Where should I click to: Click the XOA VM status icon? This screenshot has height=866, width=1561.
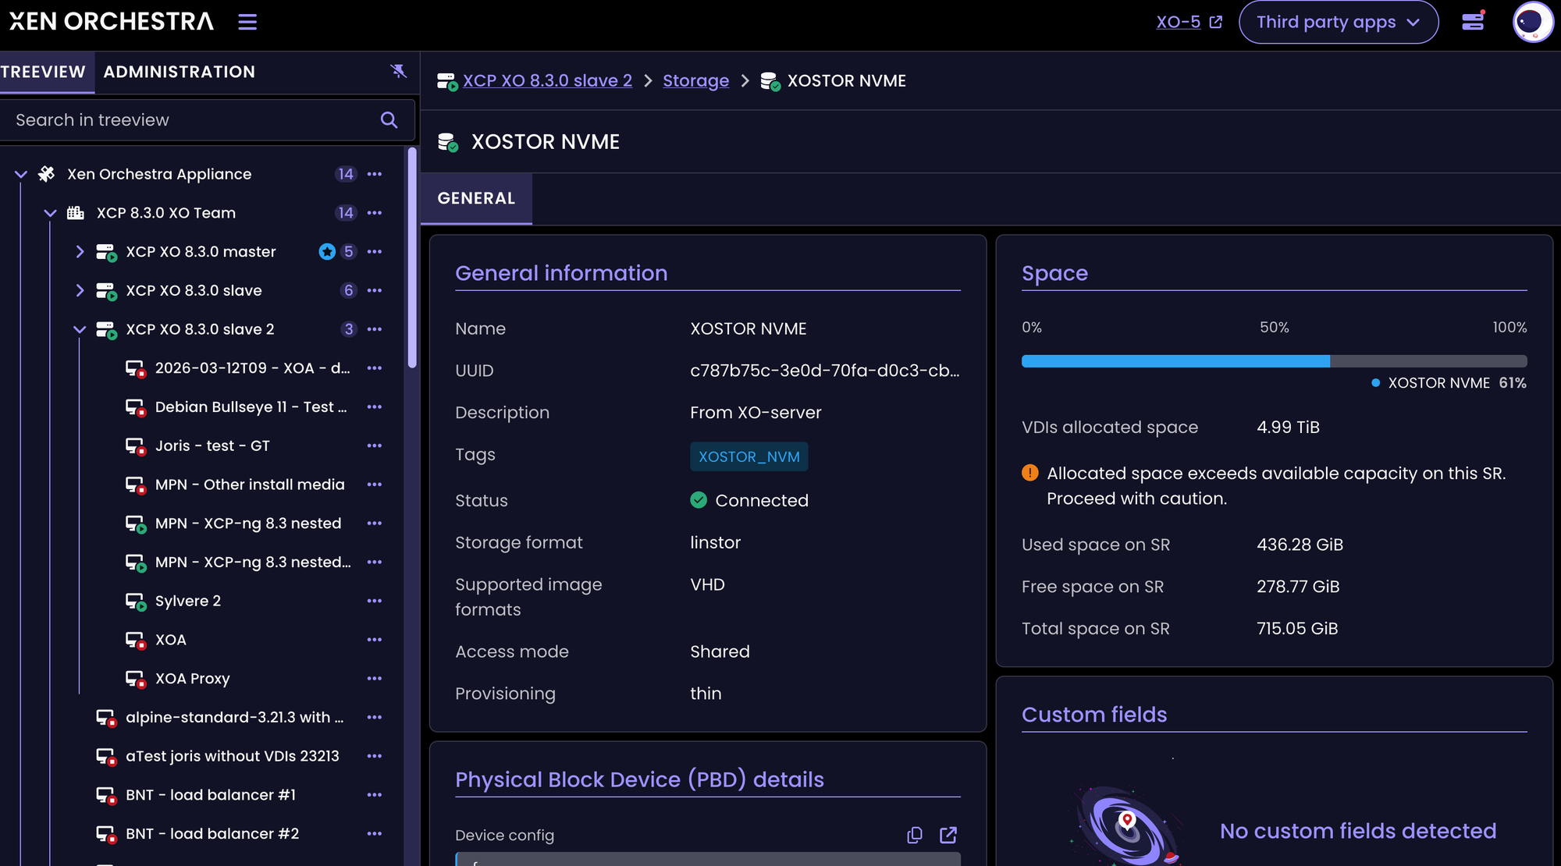136,641
